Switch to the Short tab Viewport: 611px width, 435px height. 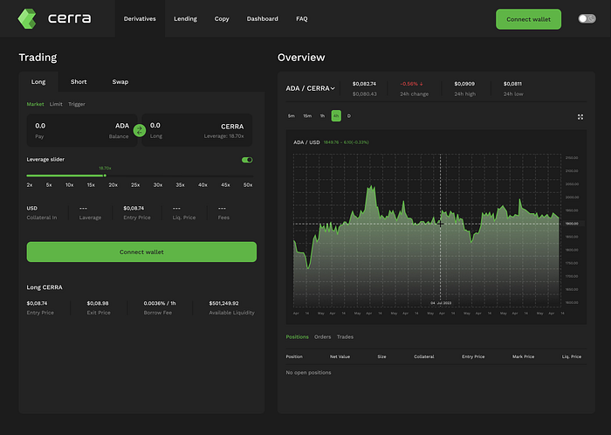point(79,82)
